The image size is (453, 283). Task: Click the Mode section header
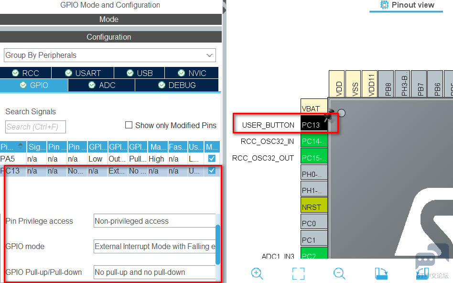click(110, 20)
